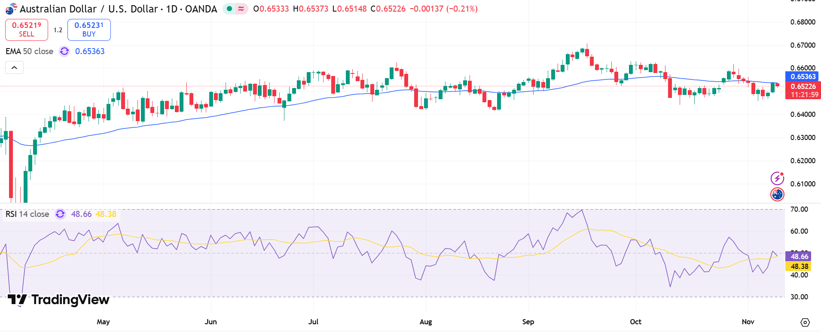Click the EMA 50 refresh icon
821x332 pixels.
click(64, 52)
